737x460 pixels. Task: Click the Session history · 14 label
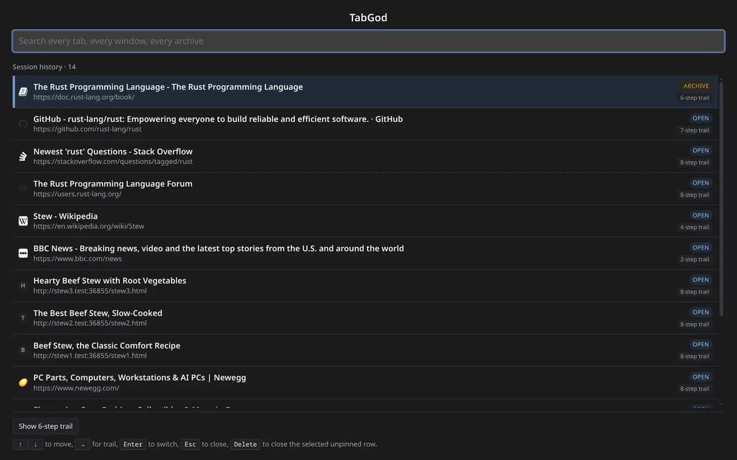tap(44, 67)
